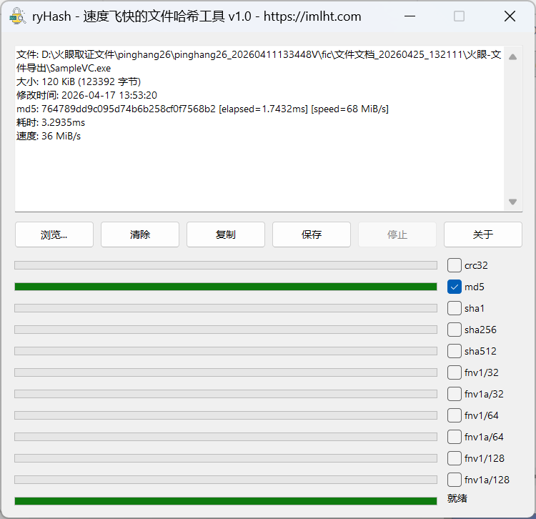Enable the sha1 hash checkbox
536x519 pixels.
(455, 308)
